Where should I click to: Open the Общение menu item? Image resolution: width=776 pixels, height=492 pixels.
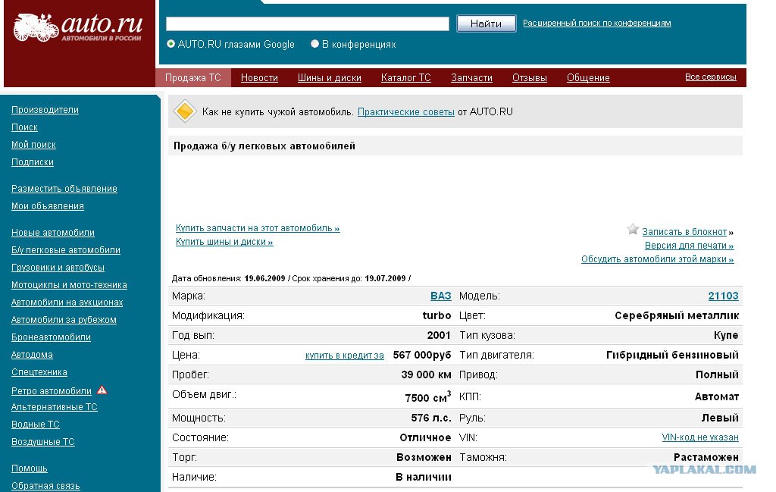point(588,78)
